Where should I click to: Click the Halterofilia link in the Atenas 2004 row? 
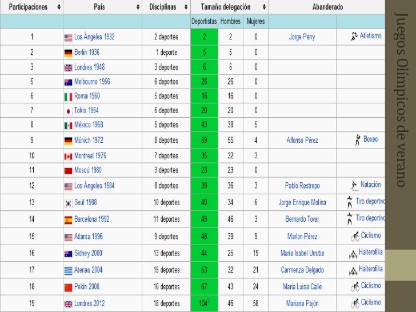371,269
